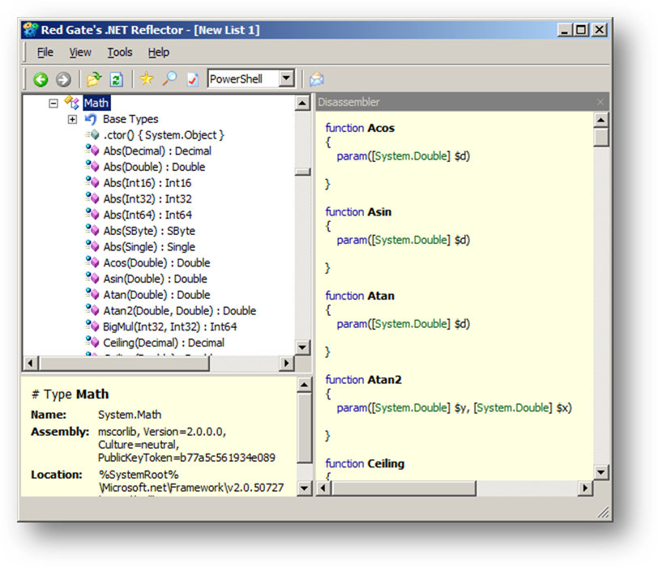Click the tree panel scroll down arrow

tap(302, 347)
